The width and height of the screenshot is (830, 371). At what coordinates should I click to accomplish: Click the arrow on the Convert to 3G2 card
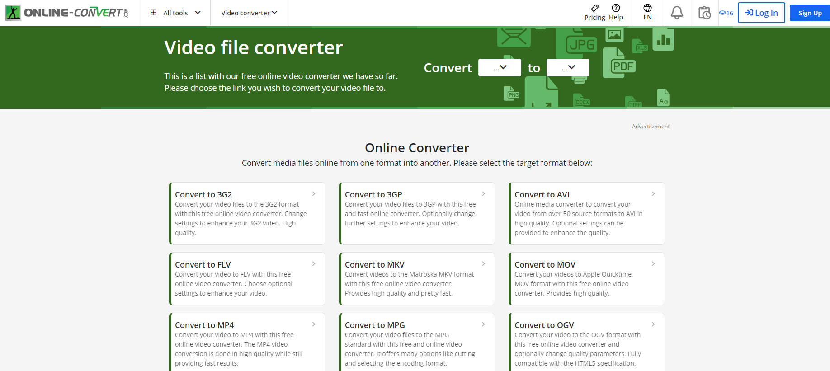pos(314,193)
